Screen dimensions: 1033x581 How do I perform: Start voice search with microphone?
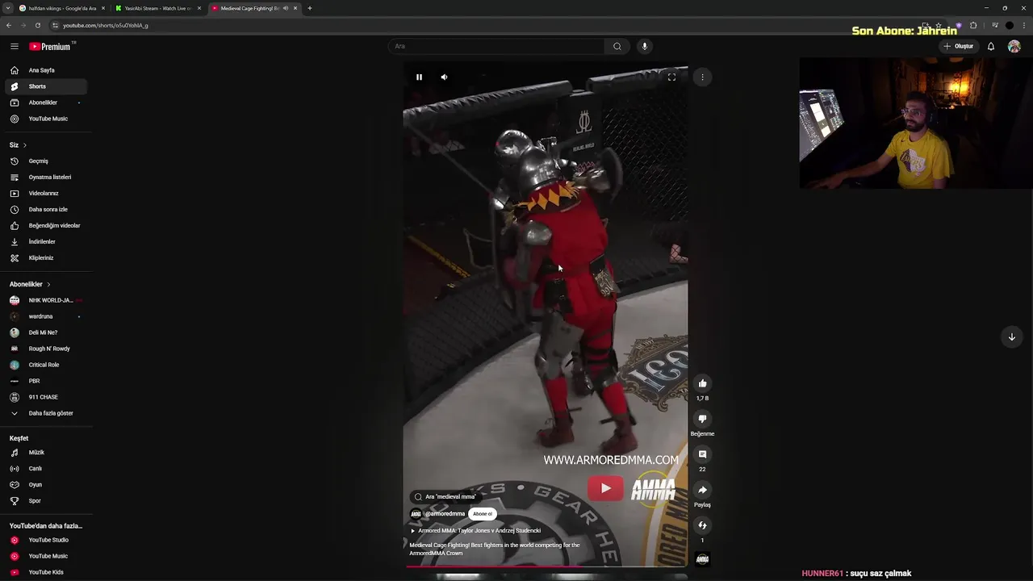point(644,46)
